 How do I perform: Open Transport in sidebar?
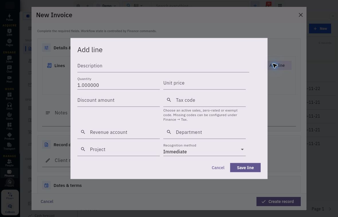pyautogui.click(x=9, y=146)
